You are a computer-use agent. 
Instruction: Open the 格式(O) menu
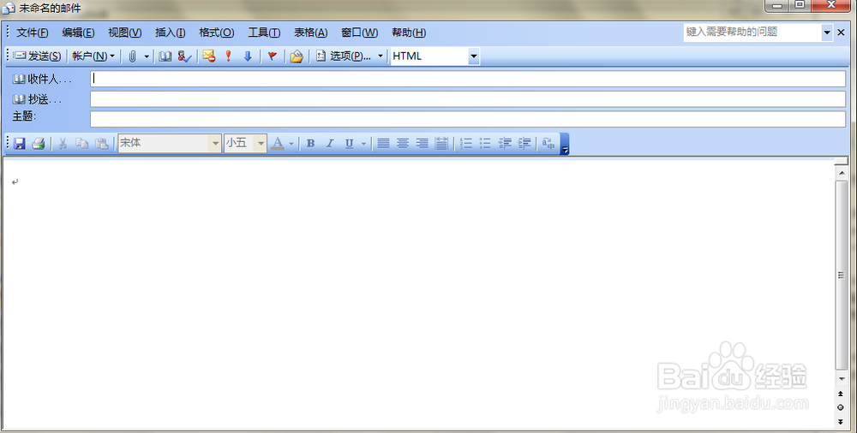pyautogui.click(x=217, y=33)
